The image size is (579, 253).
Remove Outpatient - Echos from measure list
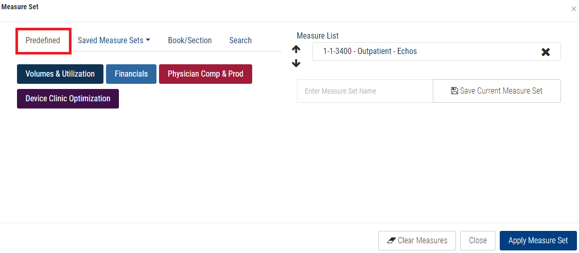[x=546, y=52]
